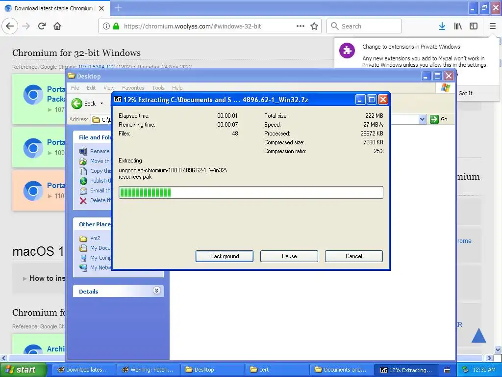Pause the 7-Zip extraction

(x=289, y=256)
